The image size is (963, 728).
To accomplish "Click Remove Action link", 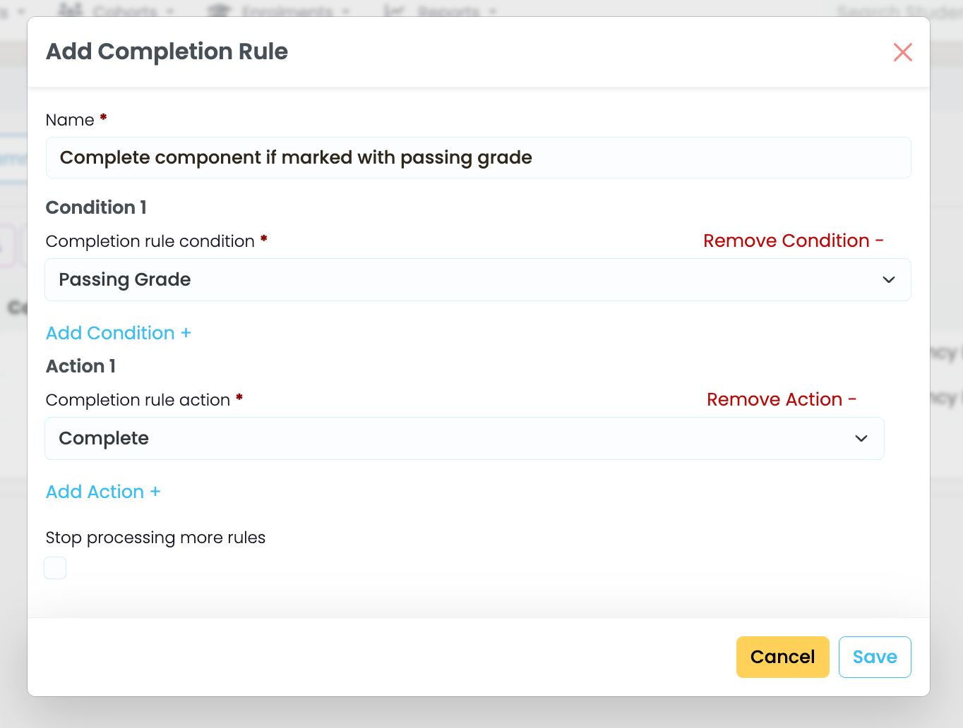I will coord(782,399).
